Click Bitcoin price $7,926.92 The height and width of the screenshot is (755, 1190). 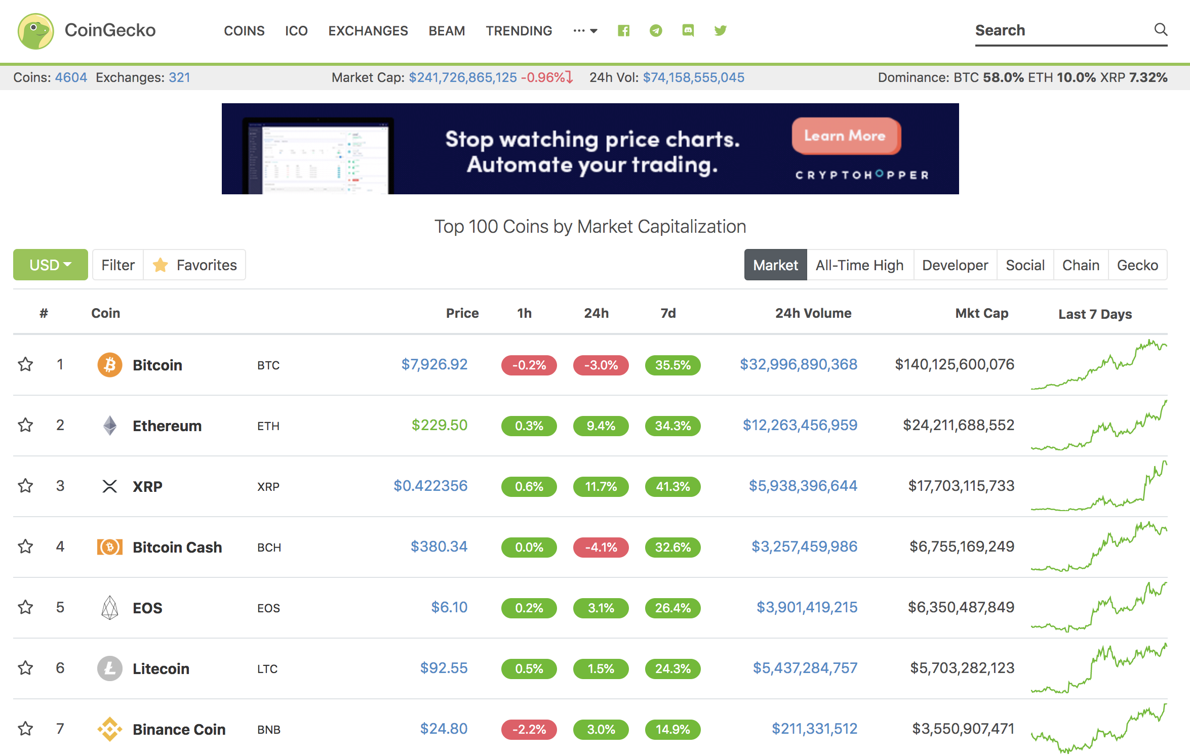click(x=434, y=364)
